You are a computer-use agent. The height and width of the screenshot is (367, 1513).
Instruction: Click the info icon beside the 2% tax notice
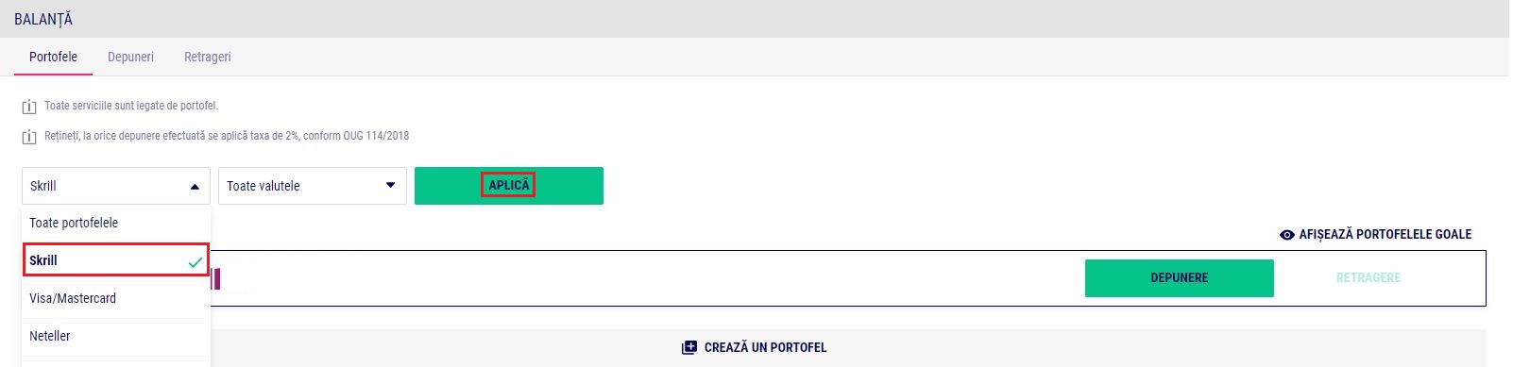[29, 137]
